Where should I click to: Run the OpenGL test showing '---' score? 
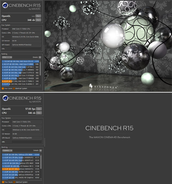[38, 16]
